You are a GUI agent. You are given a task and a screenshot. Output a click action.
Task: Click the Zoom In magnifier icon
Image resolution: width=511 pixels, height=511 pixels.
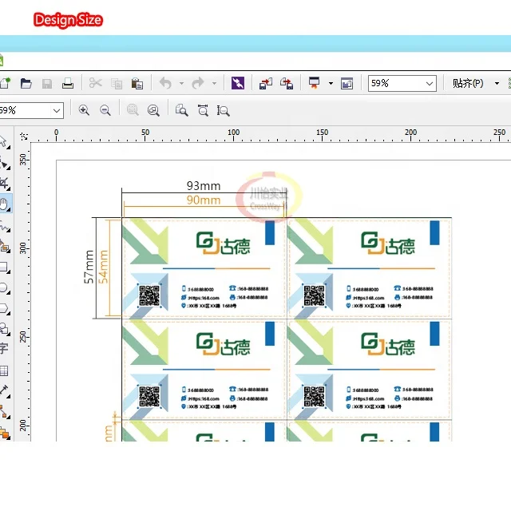(84, 110)
